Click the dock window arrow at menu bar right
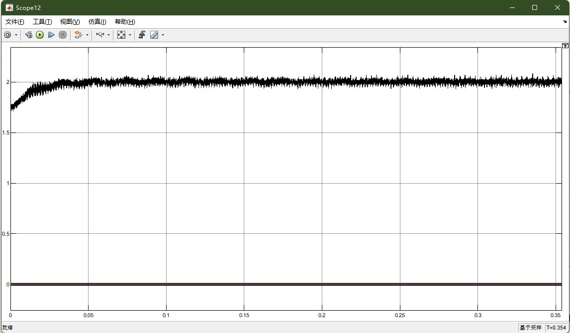This screenshot has width=570, height=333. pos(565,22)
